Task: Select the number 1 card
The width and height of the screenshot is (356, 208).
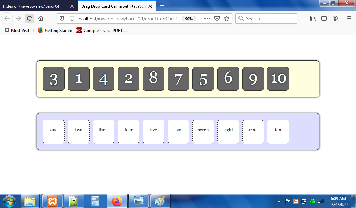Action: coord(79,79)
